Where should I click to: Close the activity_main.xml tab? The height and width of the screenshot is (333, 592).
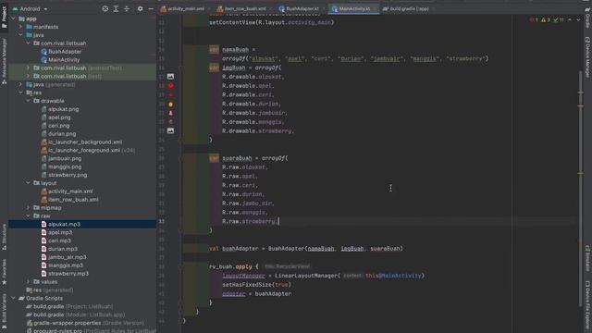pyautogui.click(x=208, y=8)
